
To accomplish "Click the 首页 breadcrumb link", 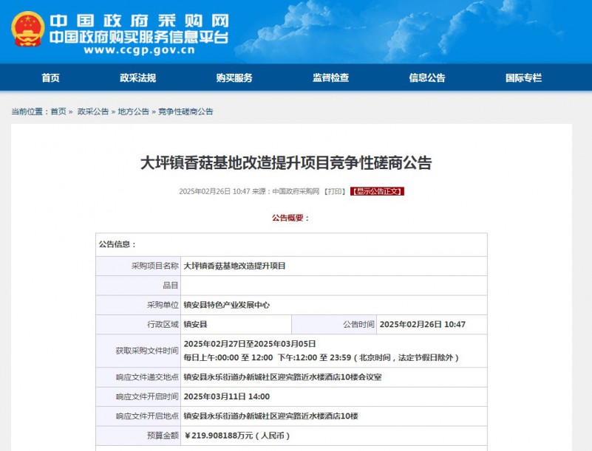I will 58,111.
